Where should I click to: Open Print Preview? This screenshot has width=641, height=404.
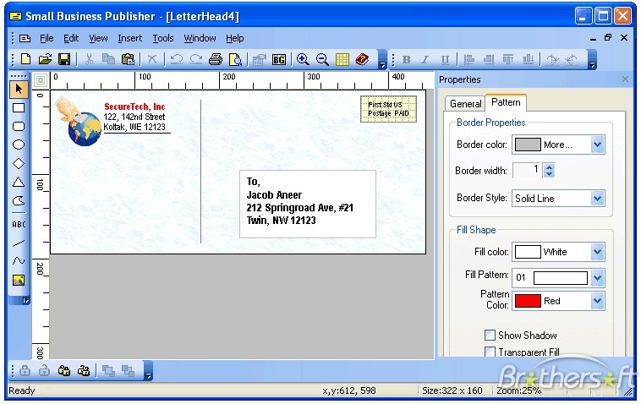pos(235,59)
